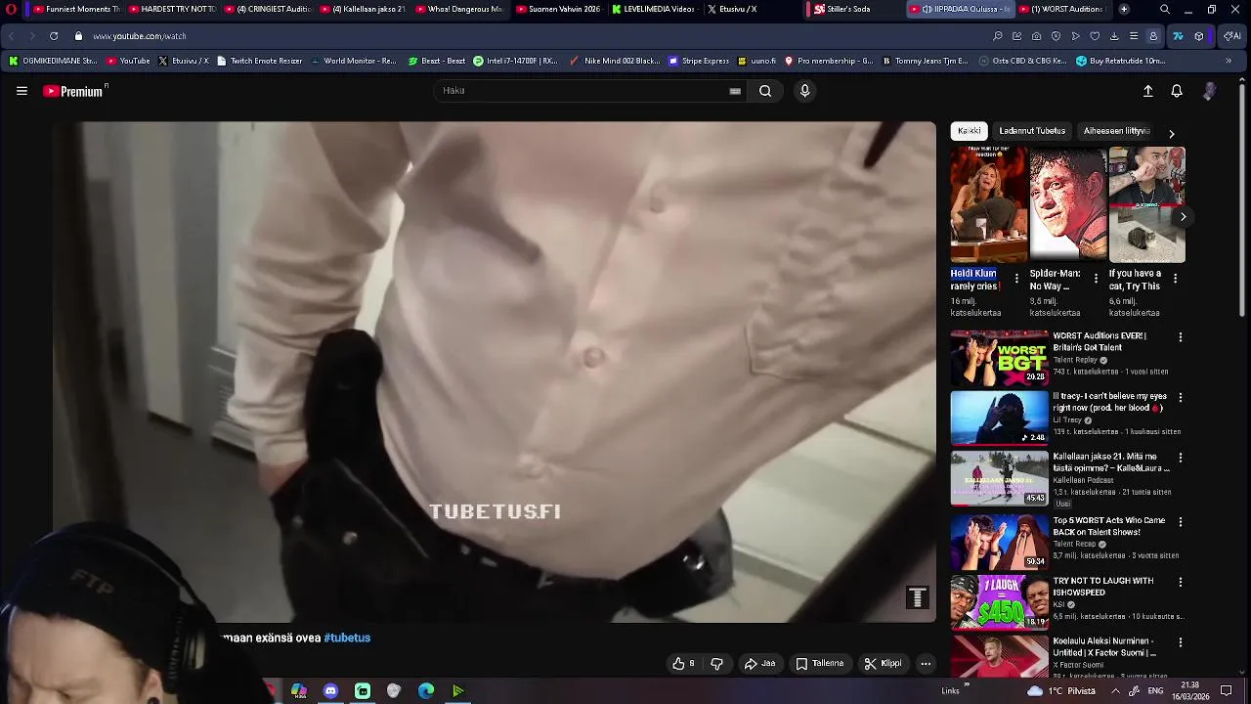Viewport: 1251px width, 704px height.
Task: Open WORST Auditions EVER video title
Action: [1100, 341]
